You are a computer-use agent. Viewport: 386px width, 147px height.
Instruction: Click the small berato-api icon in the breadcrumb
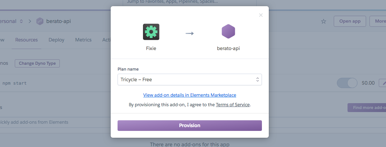point(40,21)
